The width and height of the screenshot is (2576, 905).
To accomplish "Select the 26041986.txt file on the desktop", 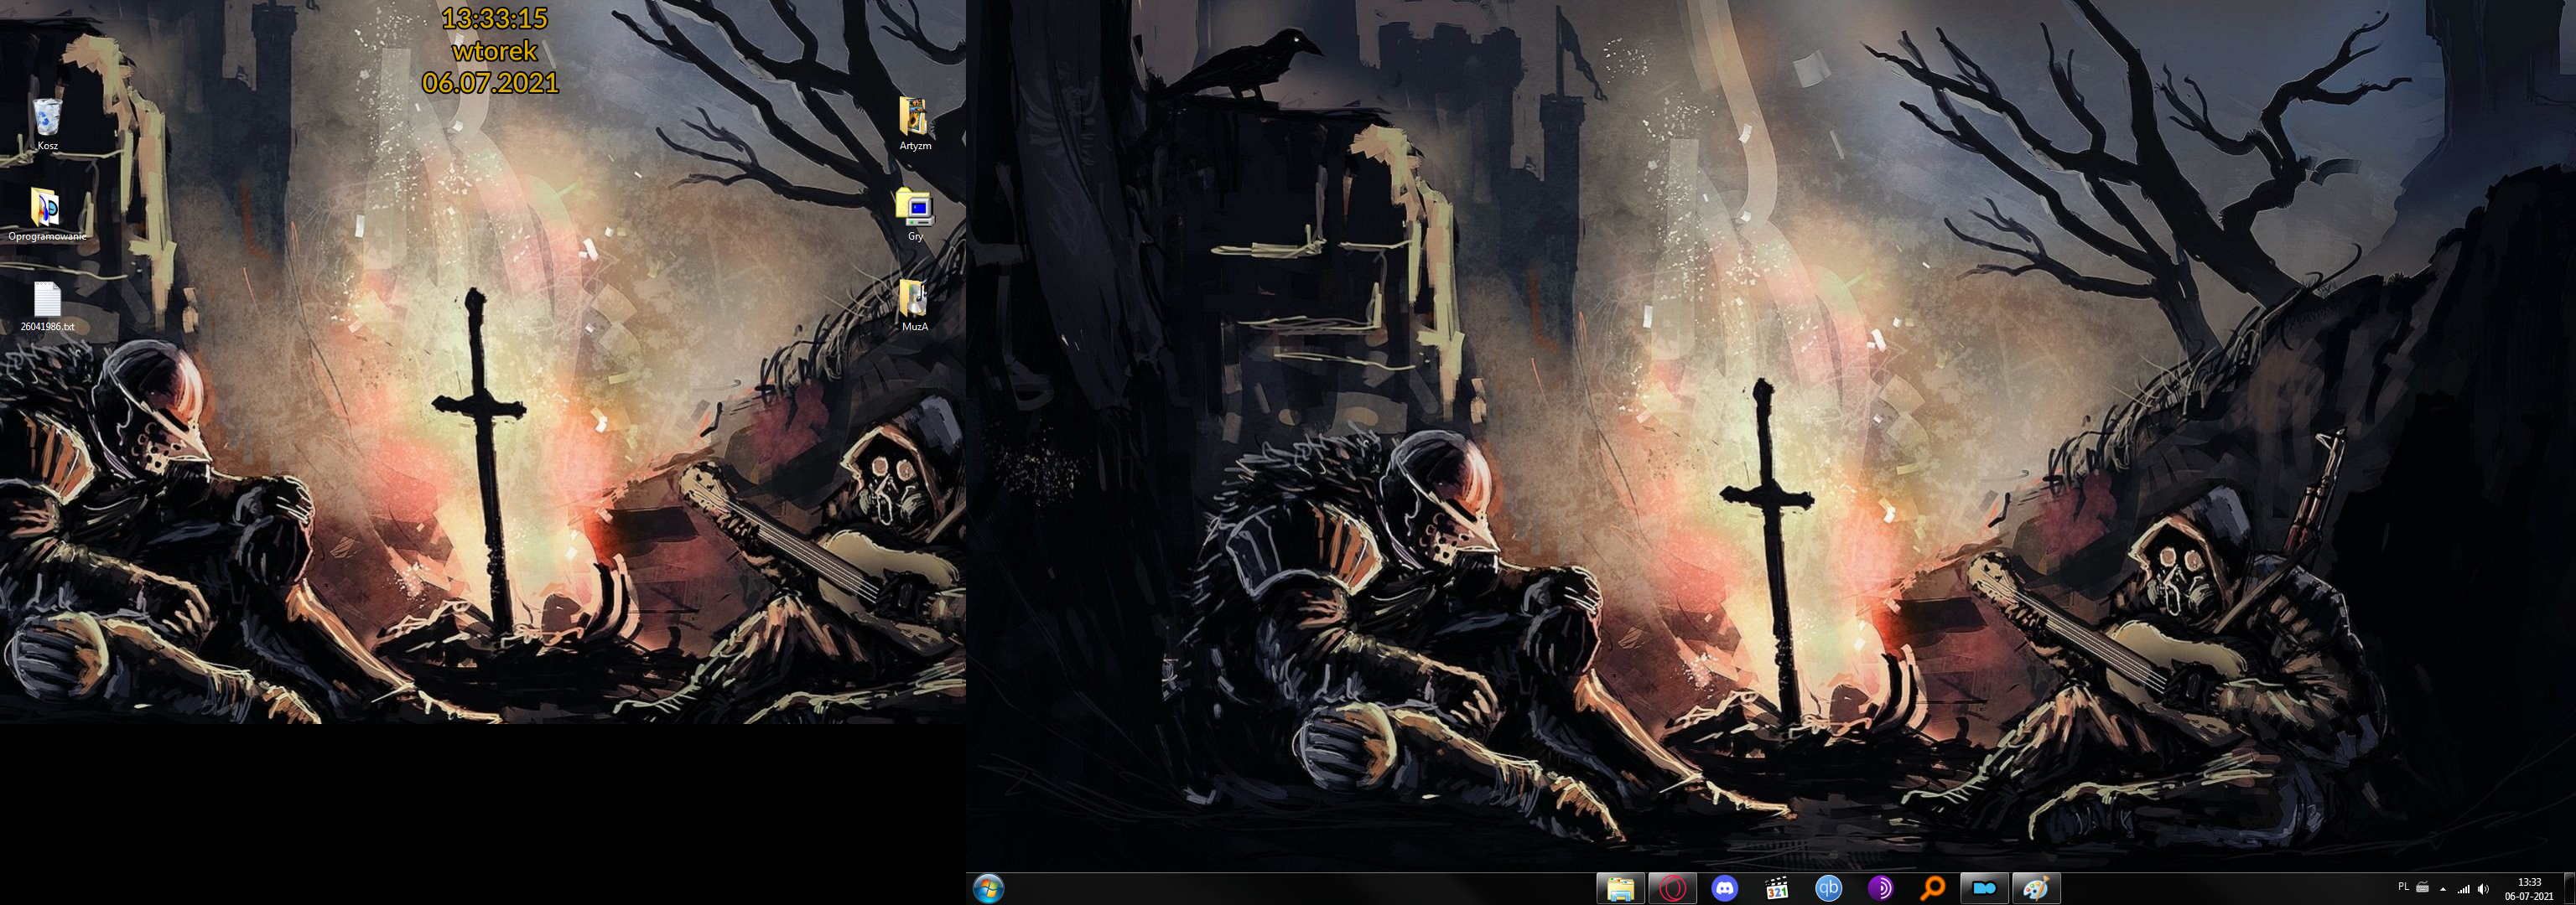I will pyautogui.click(x=47, y=306).
